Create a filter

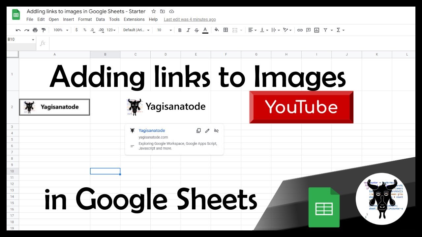click(x=325, y=30)
